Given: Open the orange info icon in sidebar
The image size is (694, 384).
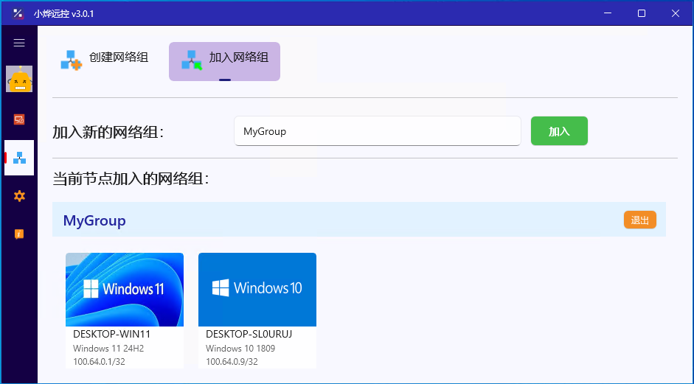Looking at the screenshot, I should point(19,234).
